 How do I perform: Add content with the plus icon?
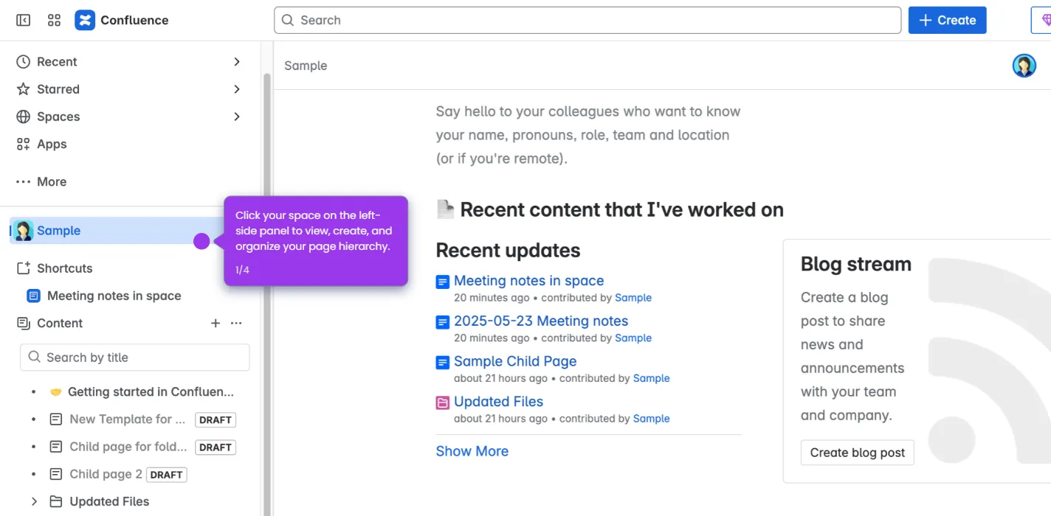pyautogui.click(x=216, y=323)
